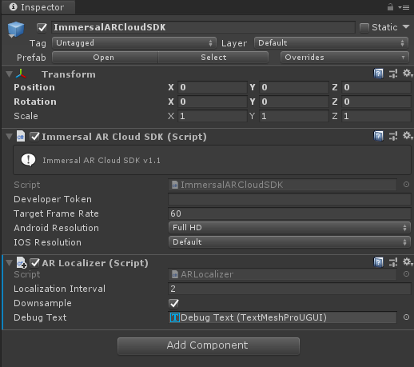The width and height of the screenshot is (414, 367).
Task: Click the prefab Select button
Action: click(x=213, y=58)
